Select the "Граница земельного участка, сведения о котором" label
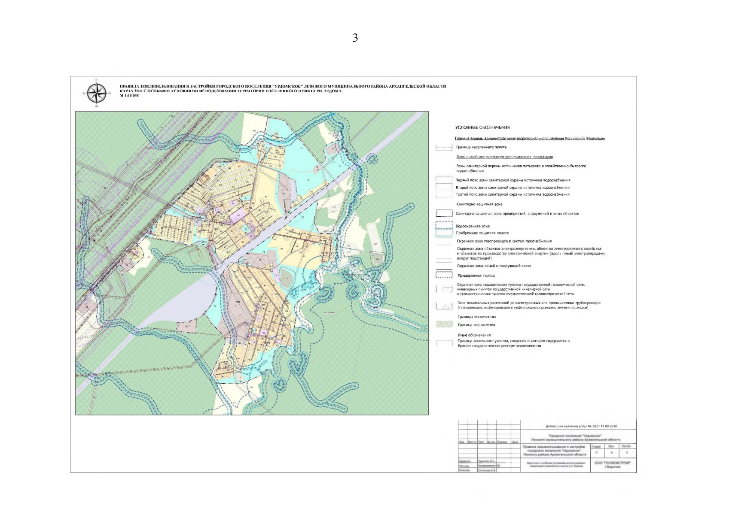The height and width of the screenshot is (515, 729). coord(514,343)
